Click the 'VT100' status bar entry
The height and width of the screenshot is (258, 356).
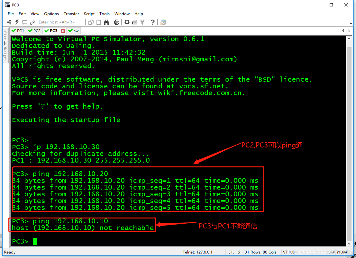[x=288, y=252]
